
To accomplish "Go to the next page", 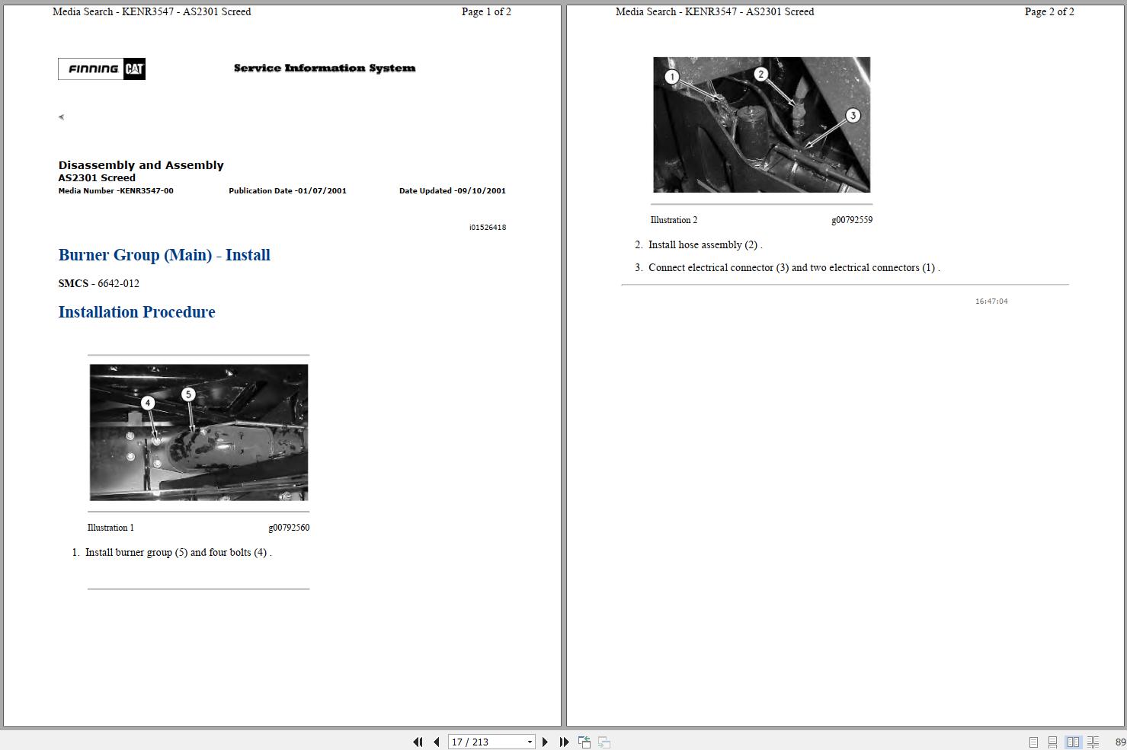I will (x=545, y=742).
